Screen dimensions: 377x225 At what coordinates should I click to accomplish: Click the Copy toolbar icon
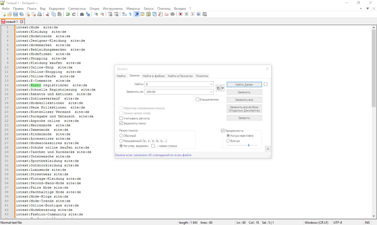[54, 14]
